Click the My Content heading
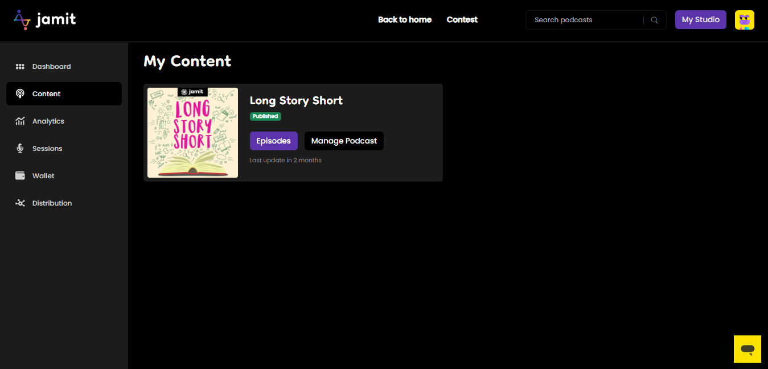768x369 pixels. (187, 61)
